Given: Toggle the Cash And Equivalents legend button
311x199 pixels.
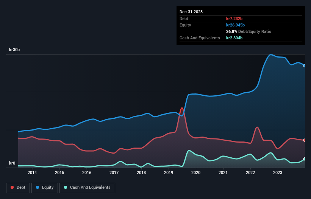Looking at the screenshot, I should (x=87, y=188).
